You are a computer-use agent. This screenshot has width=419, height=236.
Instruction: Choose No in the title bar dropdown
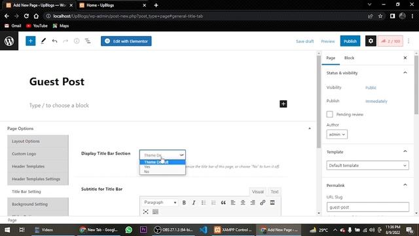point(162,172)
